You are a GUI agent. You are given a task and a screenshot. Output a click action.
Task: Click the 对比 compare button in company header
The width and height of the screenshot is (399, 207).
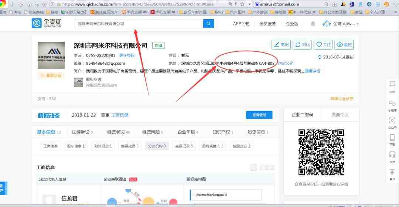[x=302, y=45]
